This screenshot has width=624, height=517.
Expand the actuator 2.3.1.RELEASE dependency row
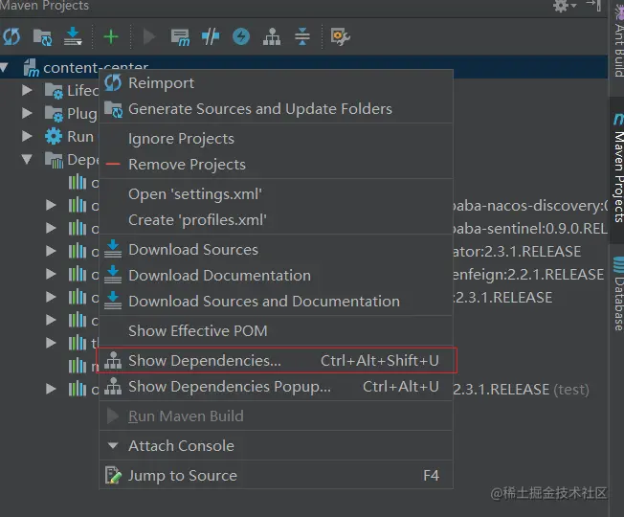(51, 251)
